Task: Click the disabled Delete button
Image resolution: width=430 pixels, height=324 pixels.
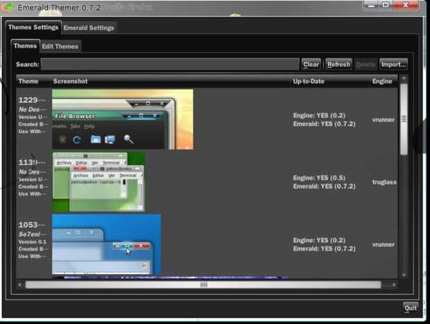Action: click(365, 65)
